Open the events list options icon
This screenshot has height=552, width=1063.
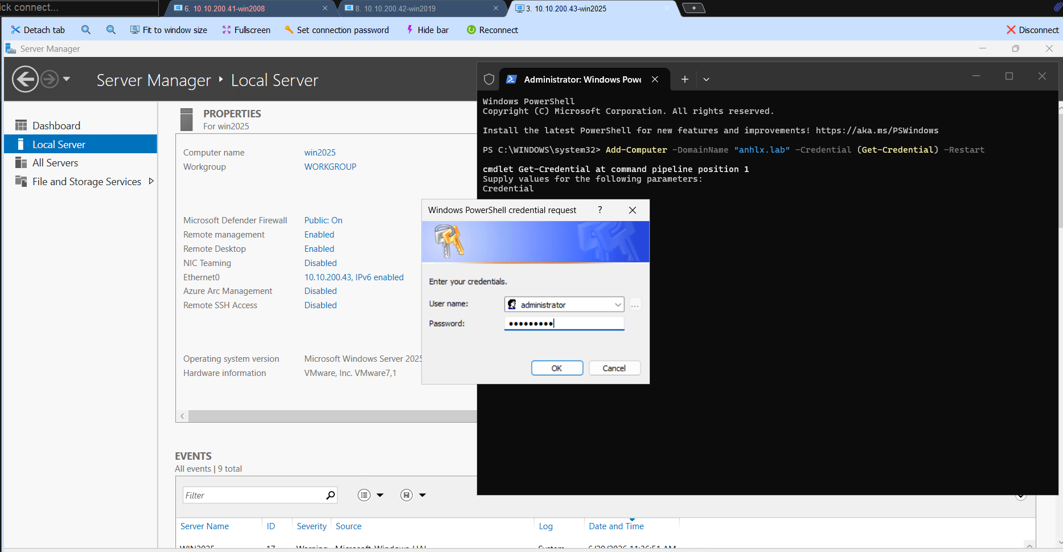coord(364,495)
